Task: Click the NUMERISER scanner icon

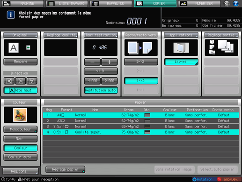Action: [183, 3]
